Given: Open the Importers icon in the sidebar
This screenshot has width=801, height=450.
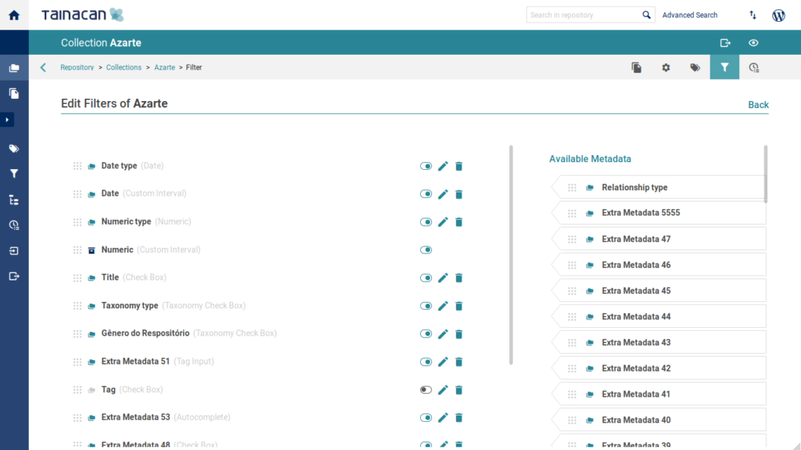Looking at the screenshot, I should pos(14,250).
